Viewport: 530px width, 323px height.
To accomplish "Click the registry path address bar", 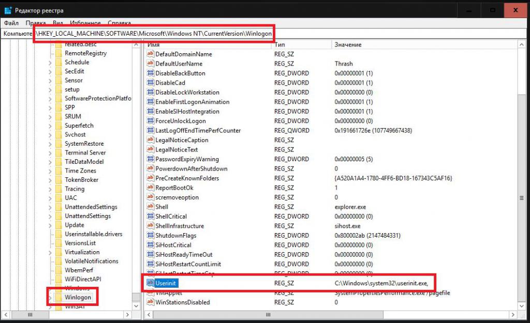I will [264, 34].
